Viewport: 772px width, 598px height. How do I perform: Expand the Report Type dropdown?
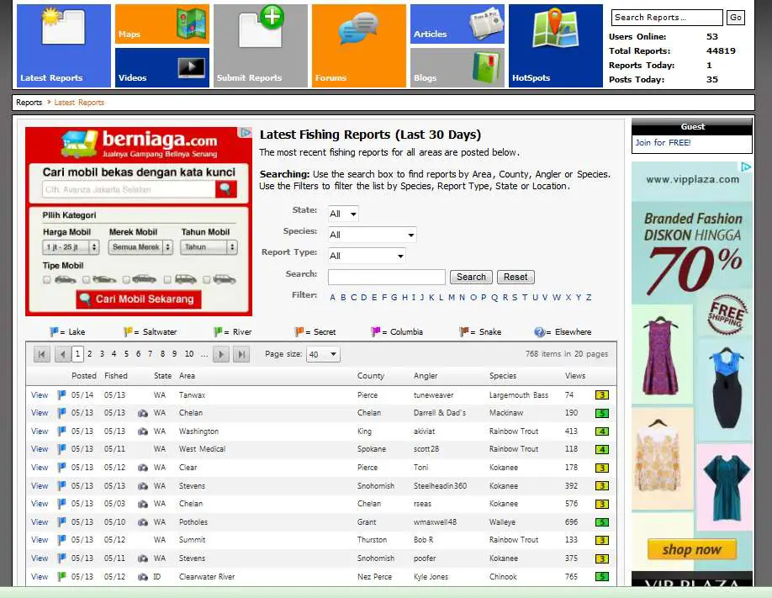pyautogui.click(x=367, y=256)
